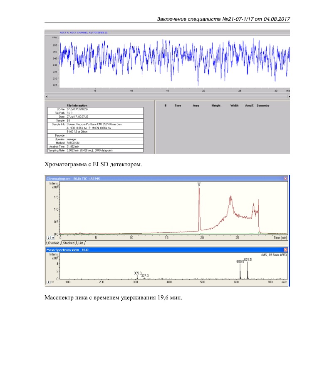Close the Chromatogram E6.D window
Screen dimensions: 312x389
(x=285, y=179)
